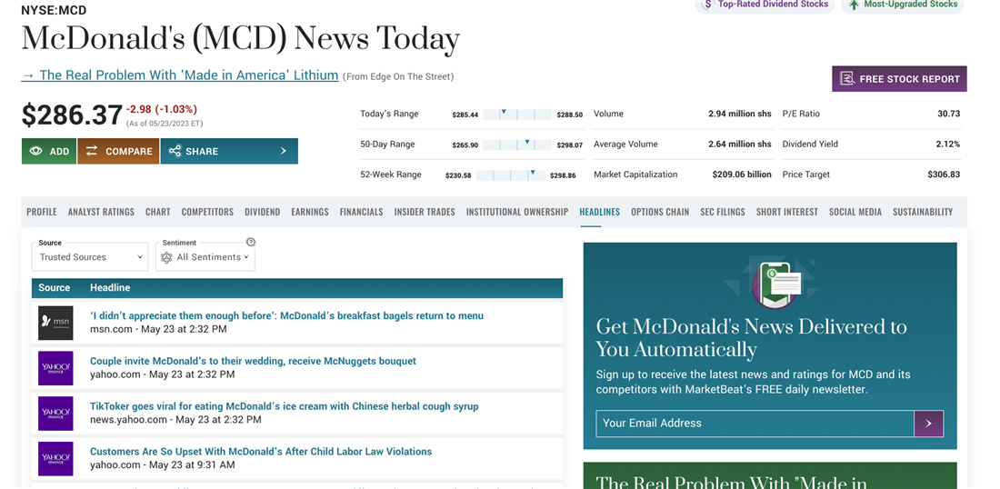Open Top-Rated Dividend Stocks link

tap(765, 5)
